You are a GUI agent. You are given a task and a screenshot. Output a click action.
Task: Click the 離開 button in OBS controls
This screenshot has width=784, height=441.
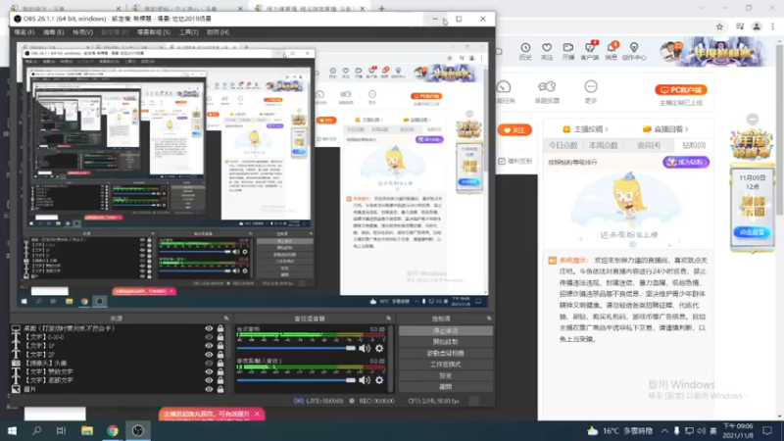click(x=446, y=386)
